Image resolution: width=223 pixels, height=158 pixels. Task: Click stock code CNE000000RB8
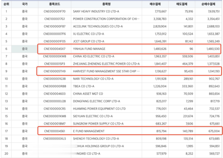click(55, 86)
